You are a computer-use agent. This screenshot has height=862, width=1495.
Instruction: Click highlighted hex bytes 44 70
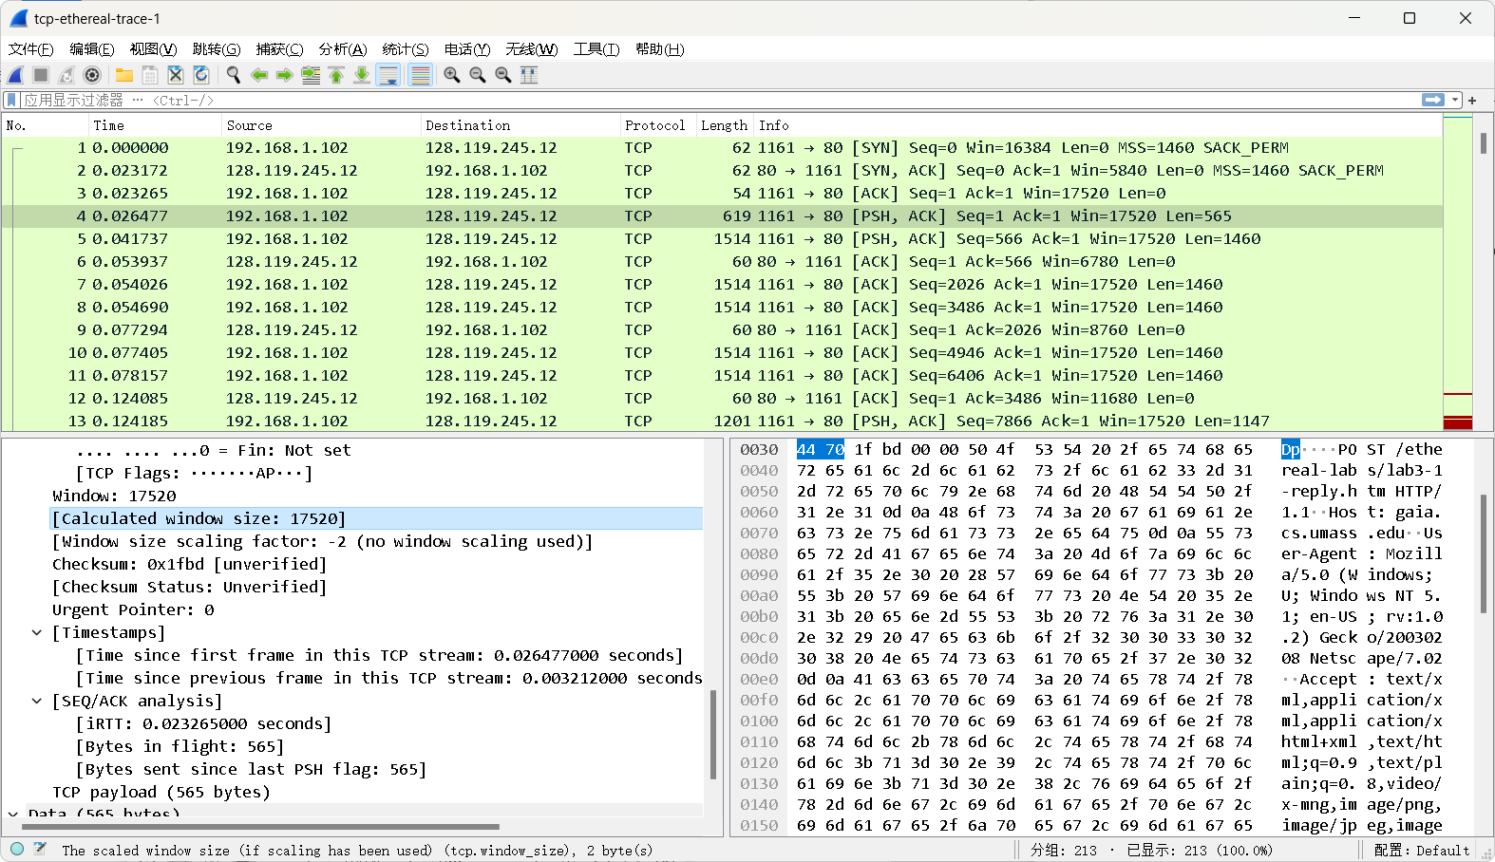821,450
